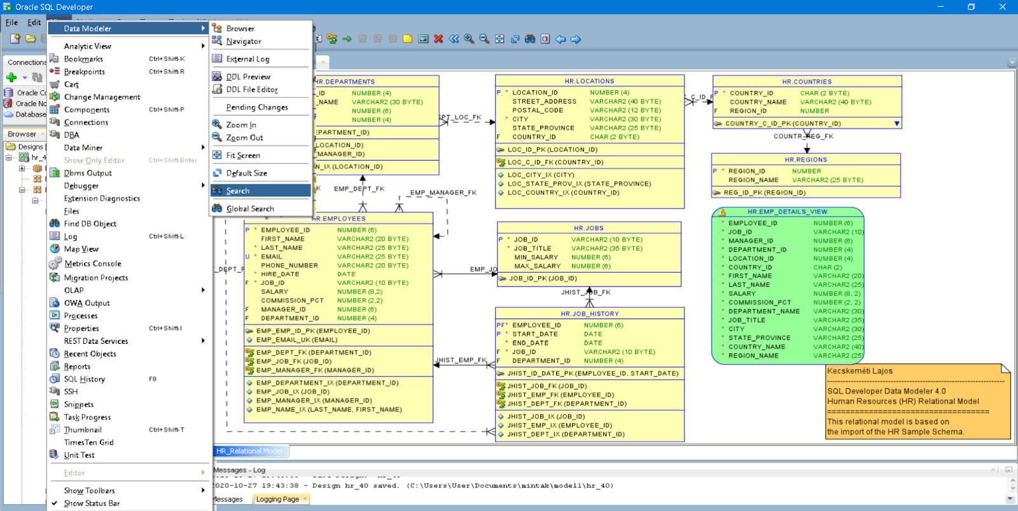This screenshot has height=511, width=1018.
Task: Choose External Log from the submenu
Action: [x=261, y=59]
